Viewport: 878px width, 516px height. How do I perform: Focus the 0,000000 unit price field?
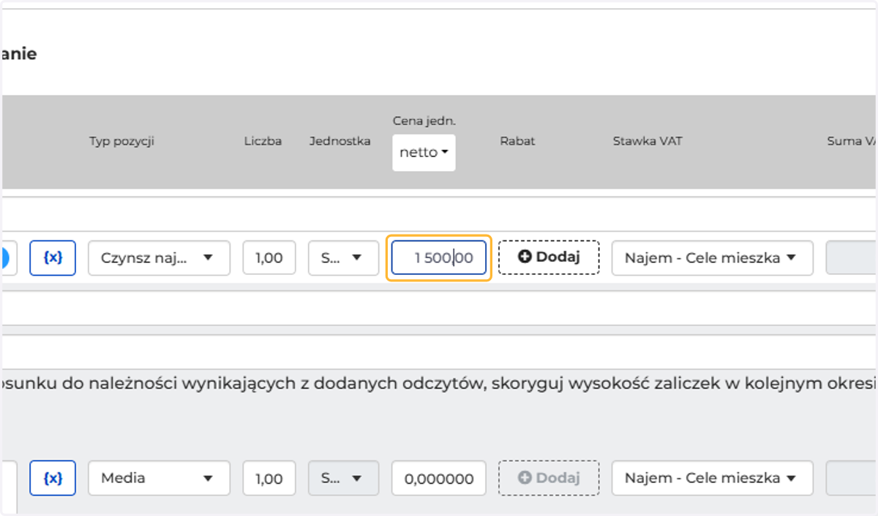click(438, 478)
